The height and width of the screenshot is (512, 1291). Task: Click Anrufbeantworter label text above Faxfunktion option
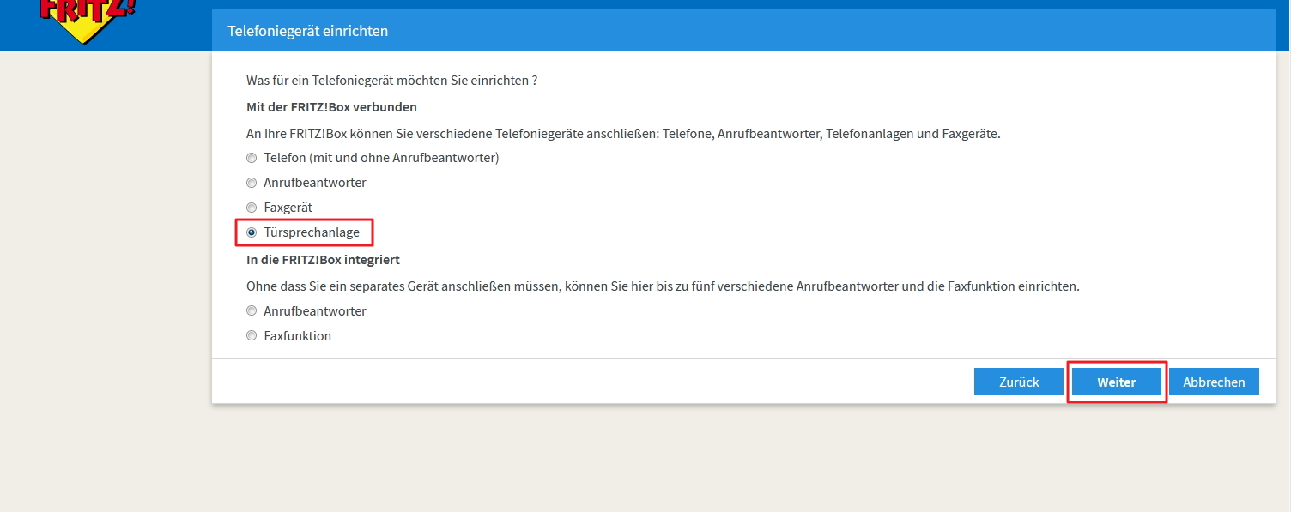tap(315, 311)
